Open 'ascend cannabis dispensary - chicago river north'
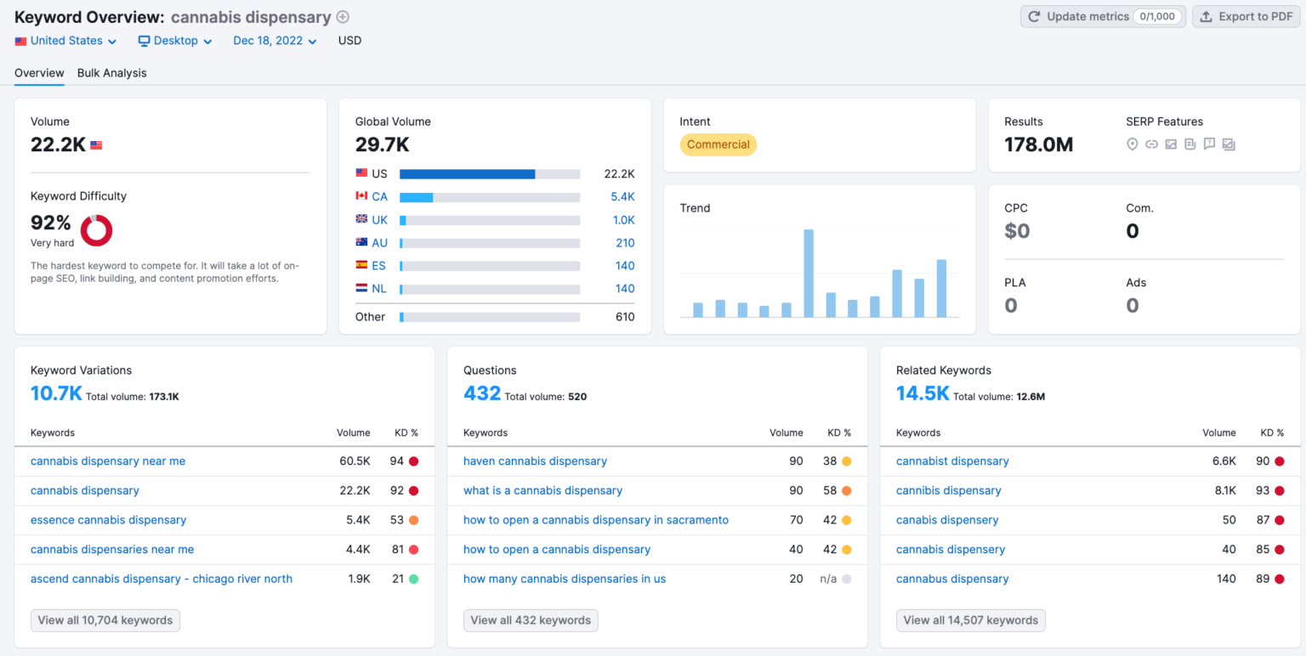The height and width of the screenshot is (656, 1306). [x=162, y=579]
